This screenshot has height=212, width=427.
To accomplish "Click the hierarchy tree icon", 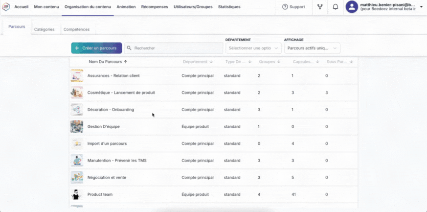I will [320, 7].
